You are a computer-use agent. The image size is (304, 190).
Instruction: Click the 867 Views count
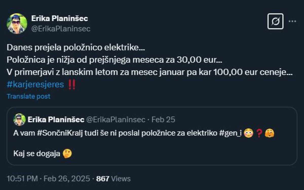pyautogui.click(x=113, y=179)
